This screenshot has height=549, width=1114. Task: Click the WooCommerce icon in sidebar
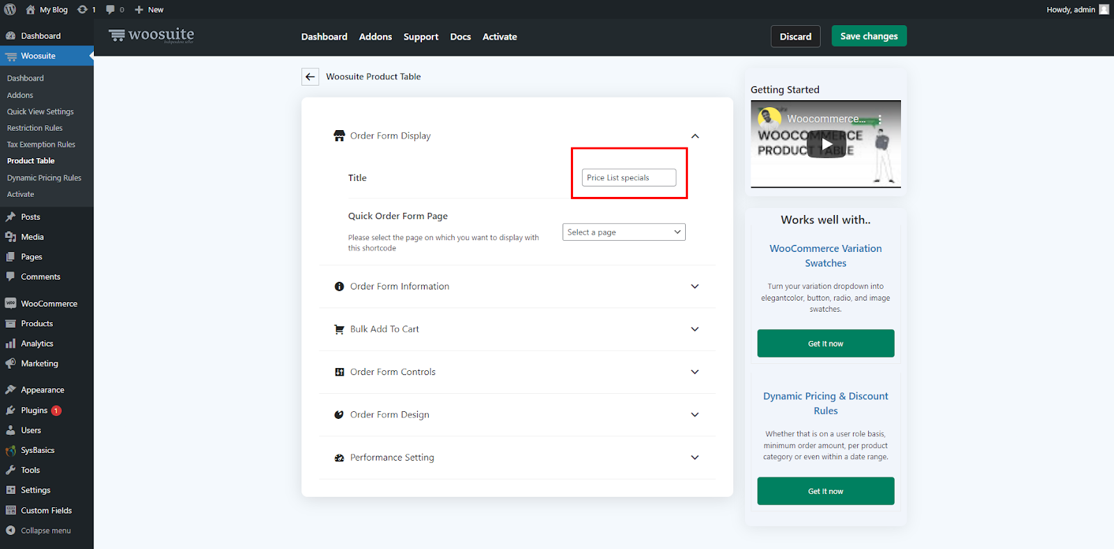(10, 303)
